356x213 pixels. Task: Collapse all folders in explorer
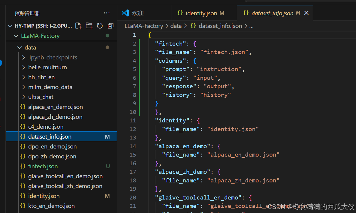110,26
